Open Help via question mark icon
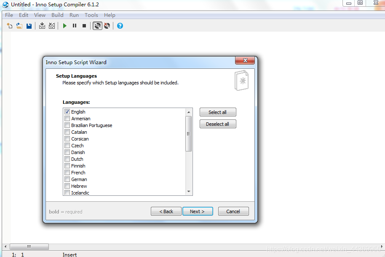Screen dimensions: 385x257 coord(120,26)
